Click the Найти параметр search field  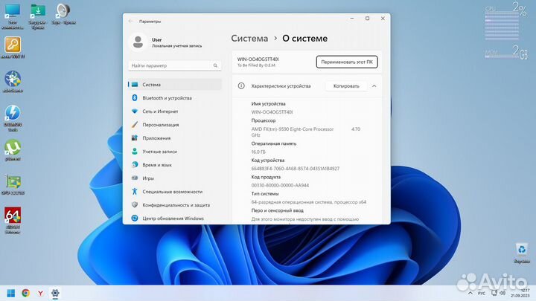pyautogui.click(x=174, y=65)
